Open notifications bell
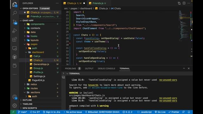This screenshot has width=203, height=114. point(189,112)
